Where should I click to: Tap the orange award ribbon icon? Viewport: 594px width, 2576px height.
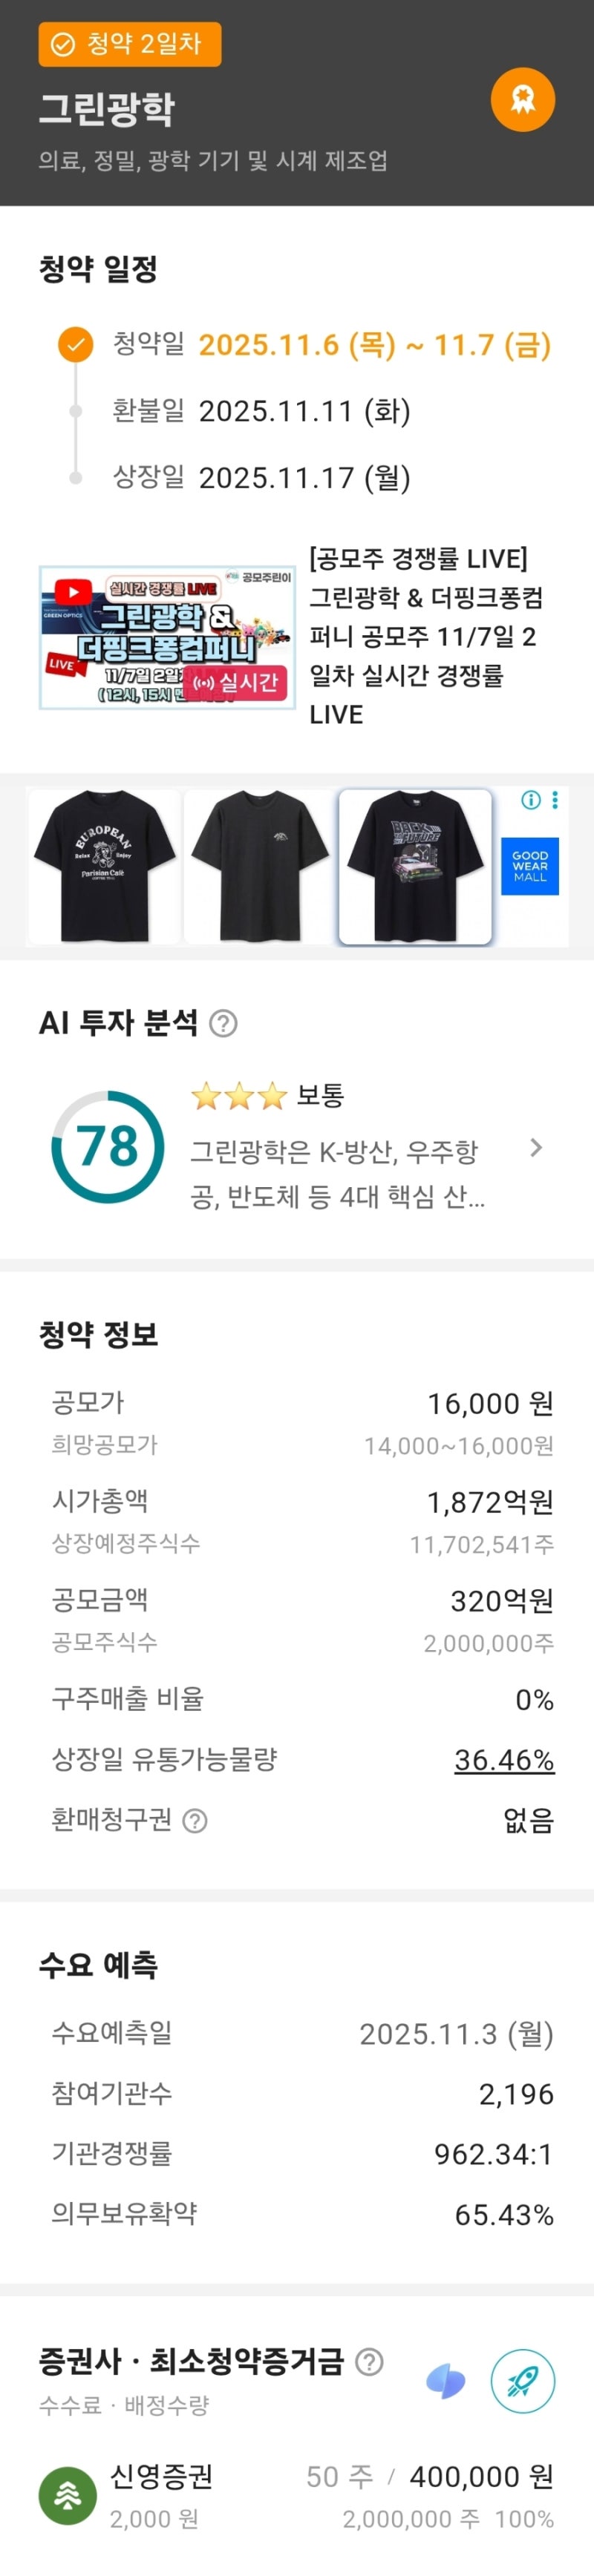522,100
